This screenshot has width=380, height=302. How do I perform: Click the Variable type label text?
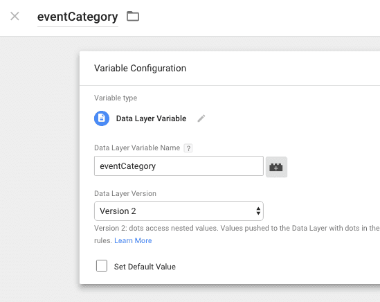tap(116, 98)
